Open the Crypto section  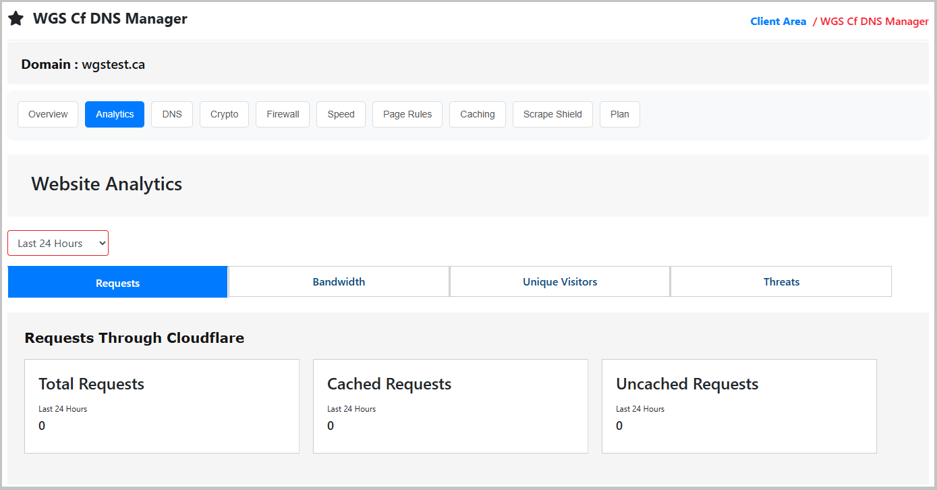(224, 114)
